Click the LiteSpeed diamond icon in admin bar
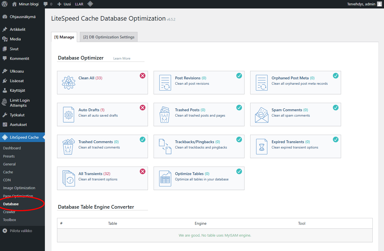Image resolution: width=384 pixels, height=251 pixels. coord(90,4)
